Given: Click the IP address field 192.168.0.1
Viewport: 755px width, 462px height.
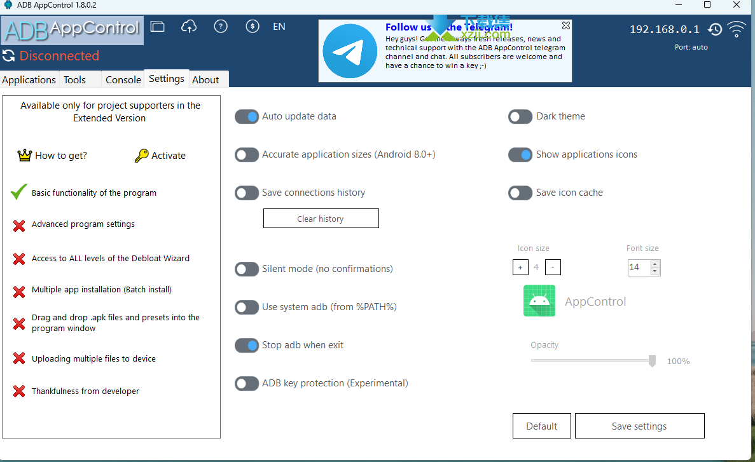Looking at the screenshot, I should click(x=665, y=29).
